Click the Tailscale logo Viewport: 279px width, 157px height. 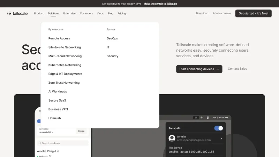(x=17, y=14)
